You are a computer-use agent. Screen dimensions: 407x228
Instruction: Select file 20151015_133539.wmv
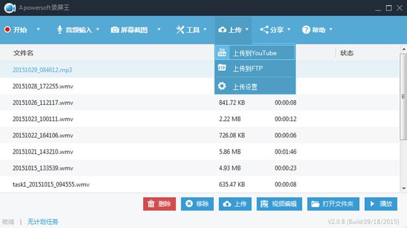coord(43,168)
